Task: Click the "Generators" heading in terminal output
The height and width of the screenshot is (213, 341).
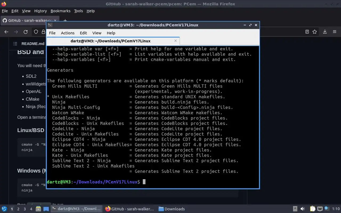Action: pyautogui.click(x=60, y=70)
